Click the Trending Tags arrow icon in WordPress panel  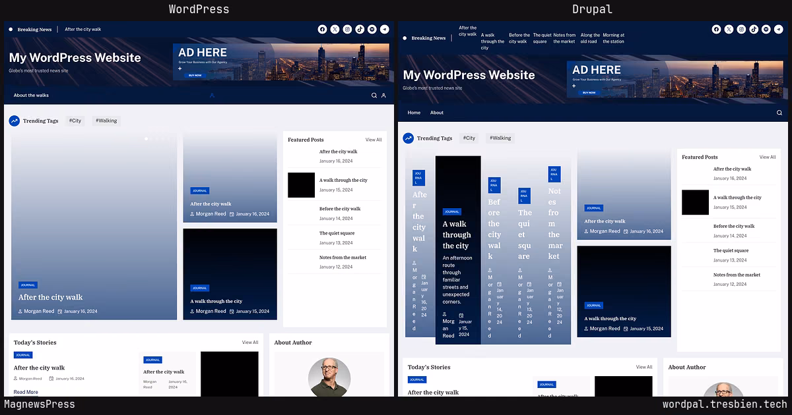pyautogui.click(x=15, y=121)
